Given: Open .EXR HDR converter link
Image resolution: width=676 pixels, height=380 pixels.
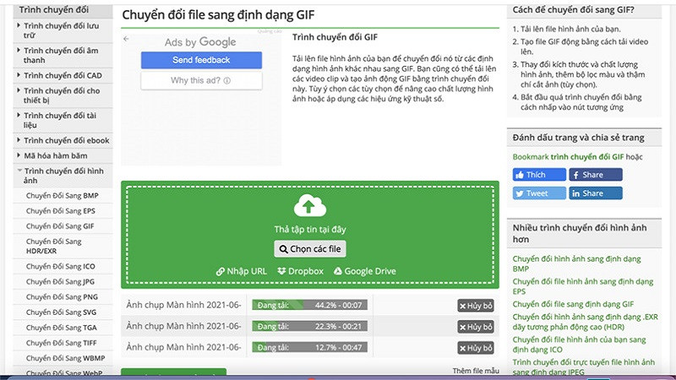Looking at the screenshot, I should (585, 322).
